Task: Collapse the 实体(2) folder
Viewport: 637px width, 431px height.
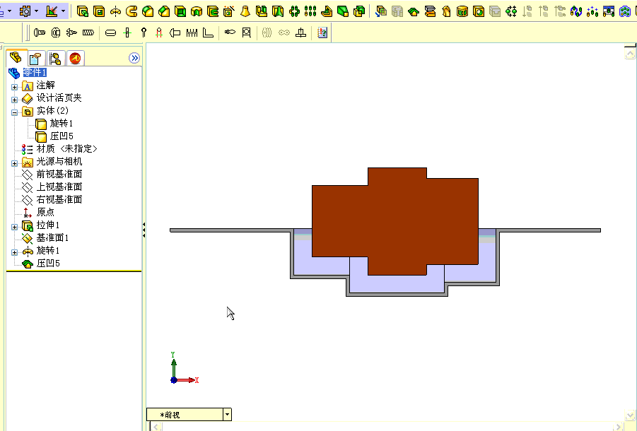Action: pyautogui.click(x=15, y=112)
